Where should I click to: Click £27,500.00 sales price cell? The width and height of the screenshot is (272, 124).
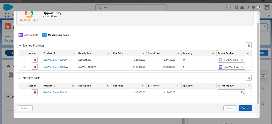[164, 60]
